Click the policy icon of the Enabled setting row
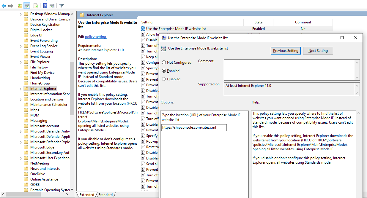Screen dimensions: 367x198 click(143, 29)
